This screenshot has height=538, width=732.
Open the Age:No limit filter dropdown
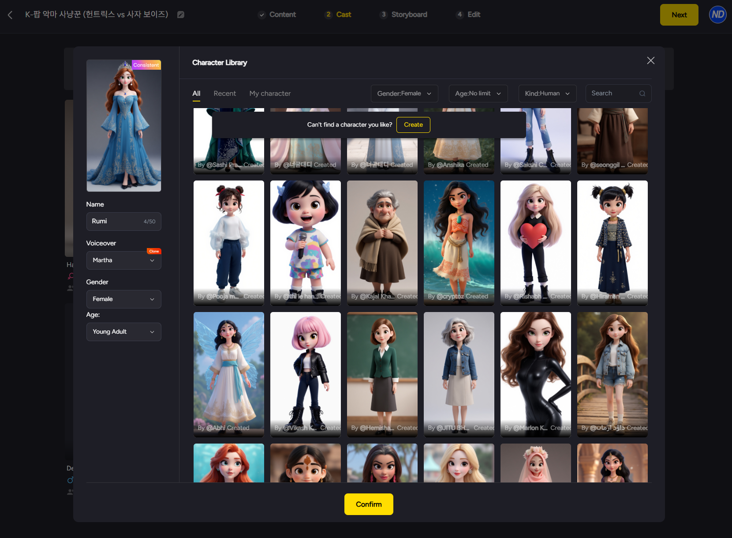click(478, 94)
